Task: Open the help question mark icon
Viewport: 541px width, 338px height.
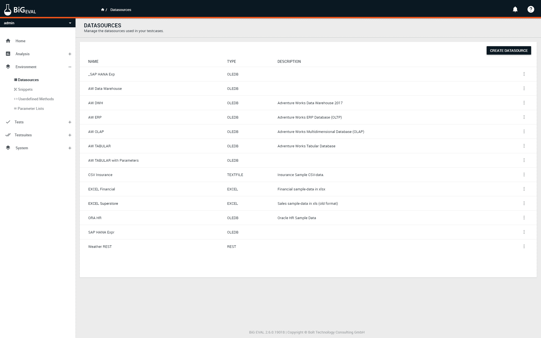Action: pos(531,9)
